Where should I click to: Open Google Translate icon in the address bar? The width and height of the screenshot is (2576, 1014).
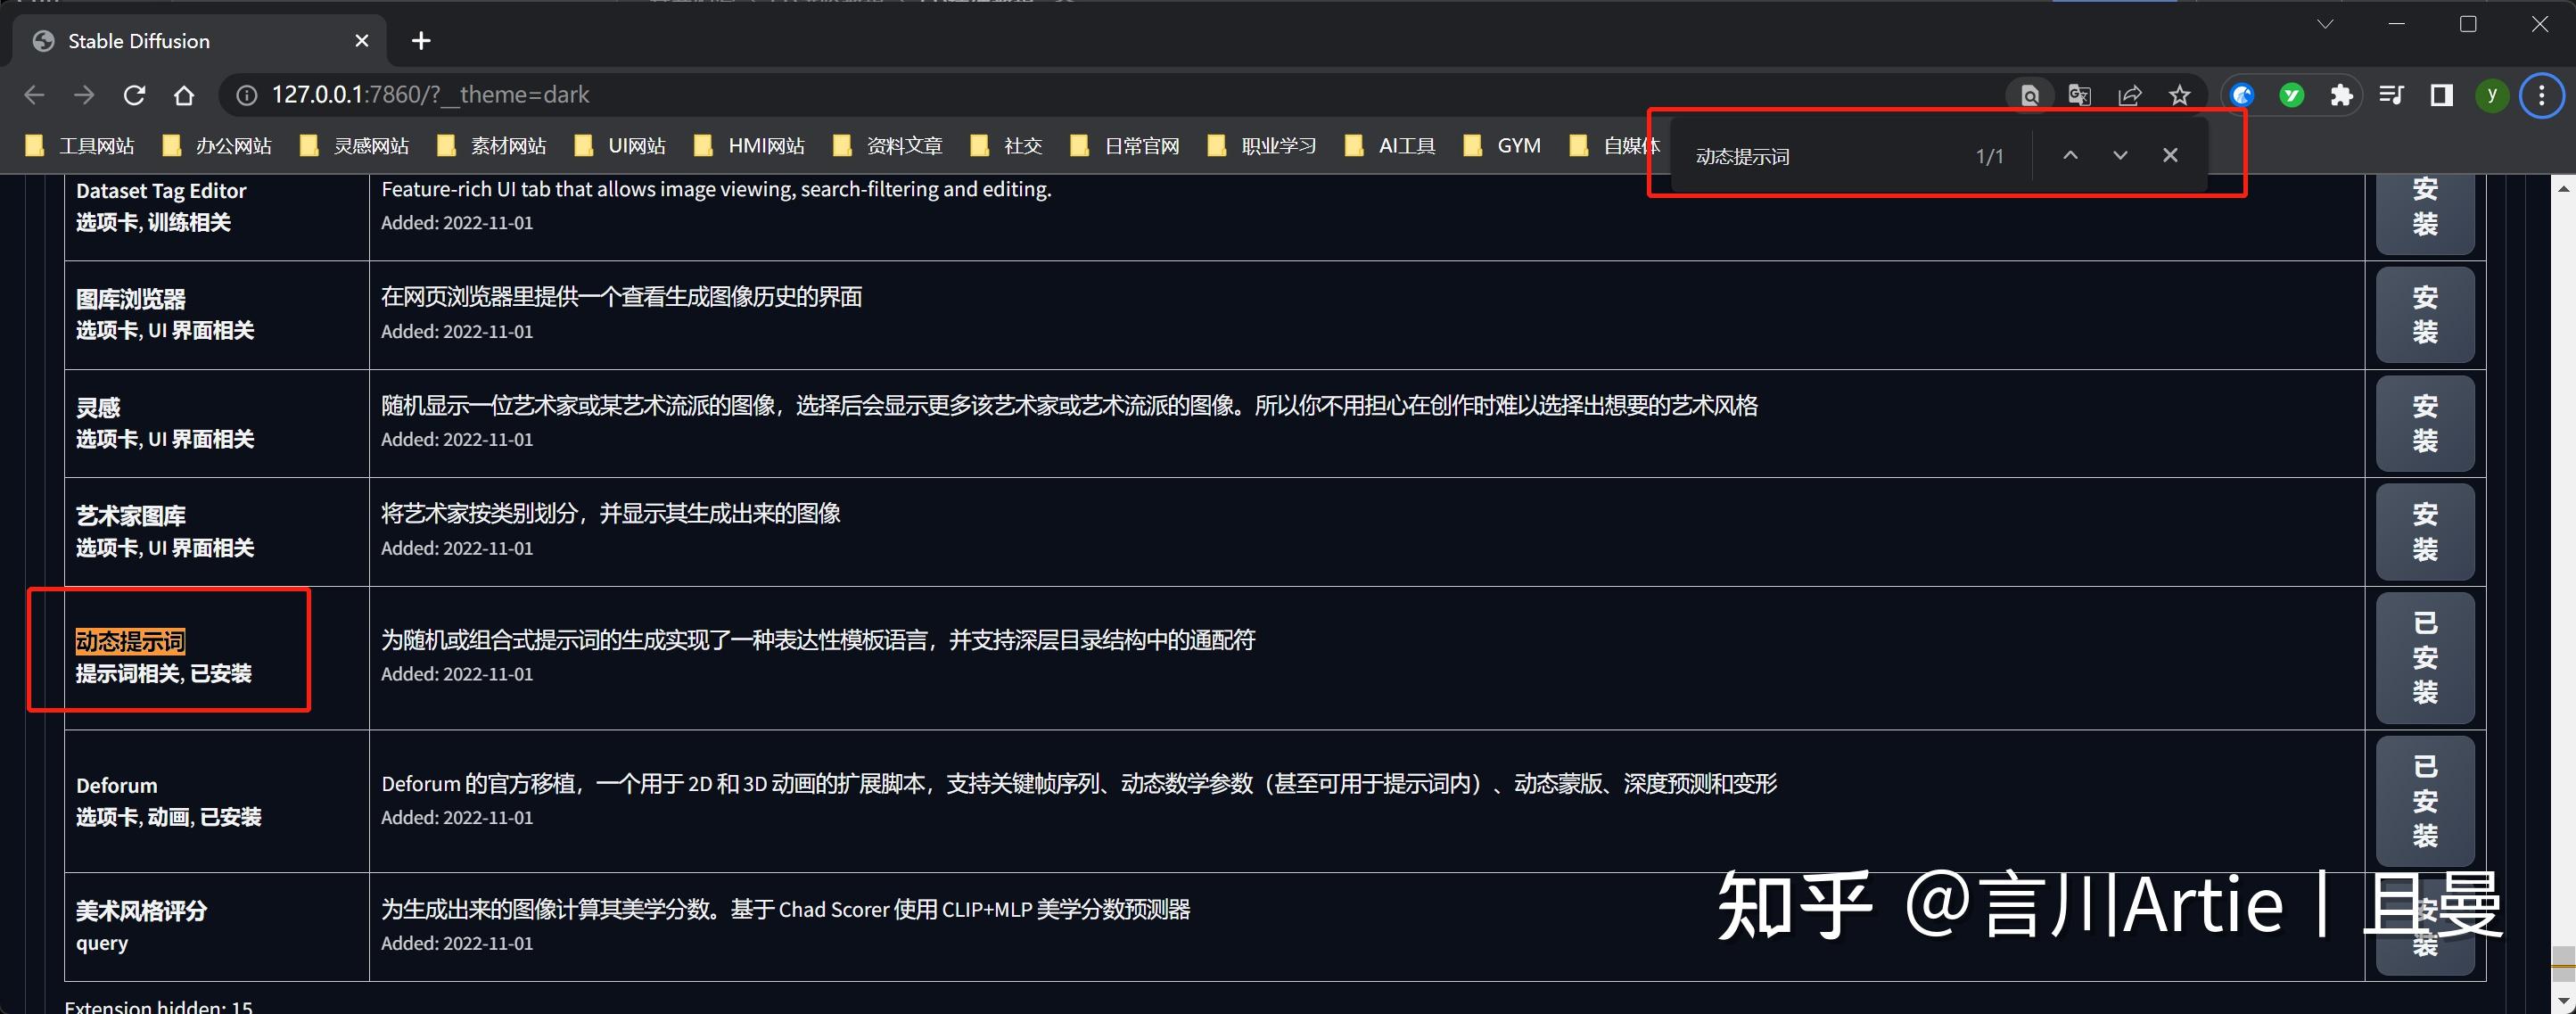2080,95
